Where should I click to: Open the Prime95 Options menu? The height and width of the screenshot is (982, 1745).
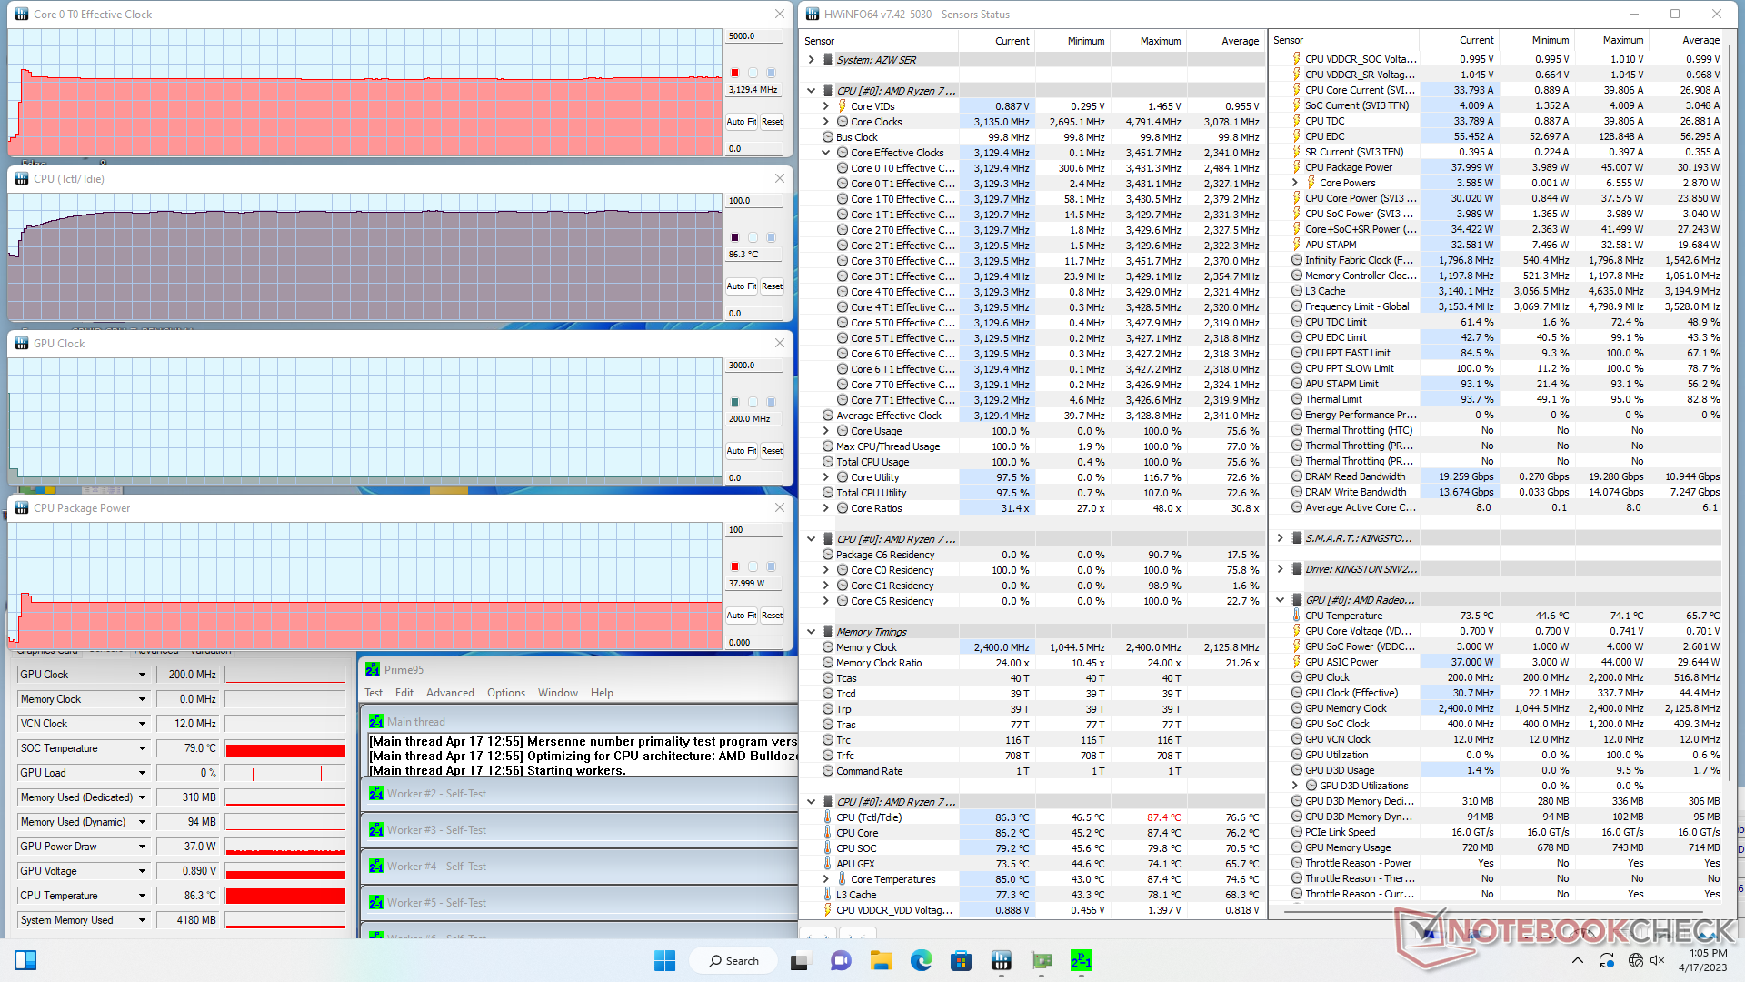(x=505, y=693)
